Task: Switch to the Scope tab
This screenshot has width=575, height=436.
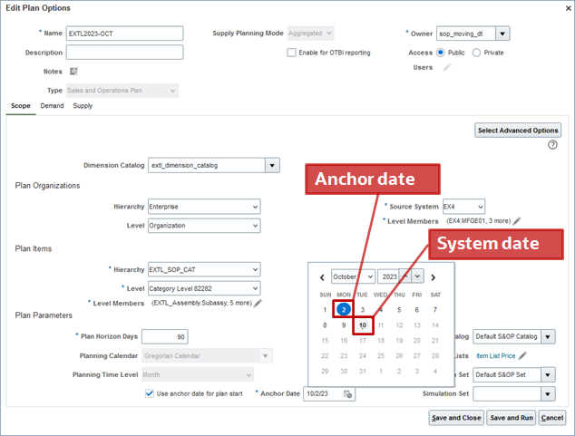Action: (x=21, y=106)
